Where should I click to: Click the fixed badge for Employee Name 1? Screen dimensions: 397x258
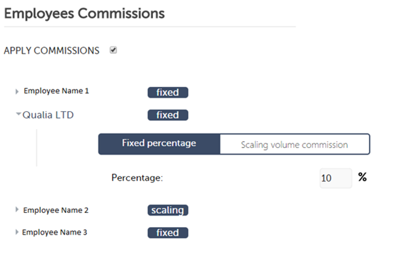click(168, 93)
